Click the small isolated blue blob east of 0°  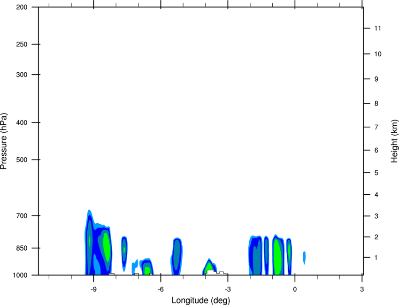coord(304,258)
